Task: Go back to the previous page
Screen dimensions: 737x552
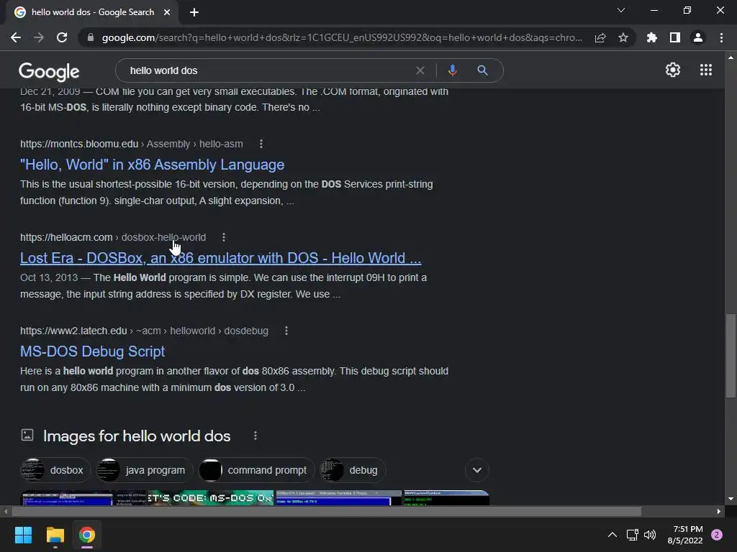Action: [16, 37]
